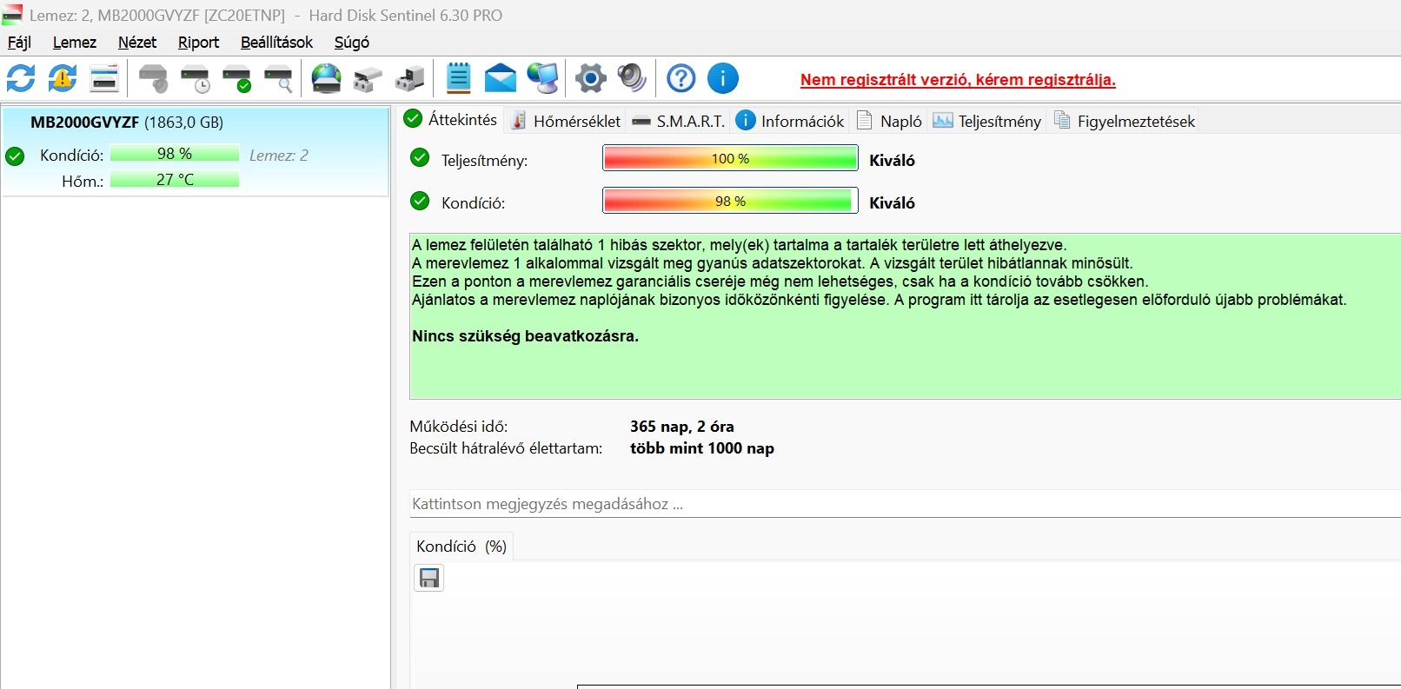Viewport: 1401px width, 689px height.
Task: Switch to the Hőmérséklet tab
Action: pos(565,121)
